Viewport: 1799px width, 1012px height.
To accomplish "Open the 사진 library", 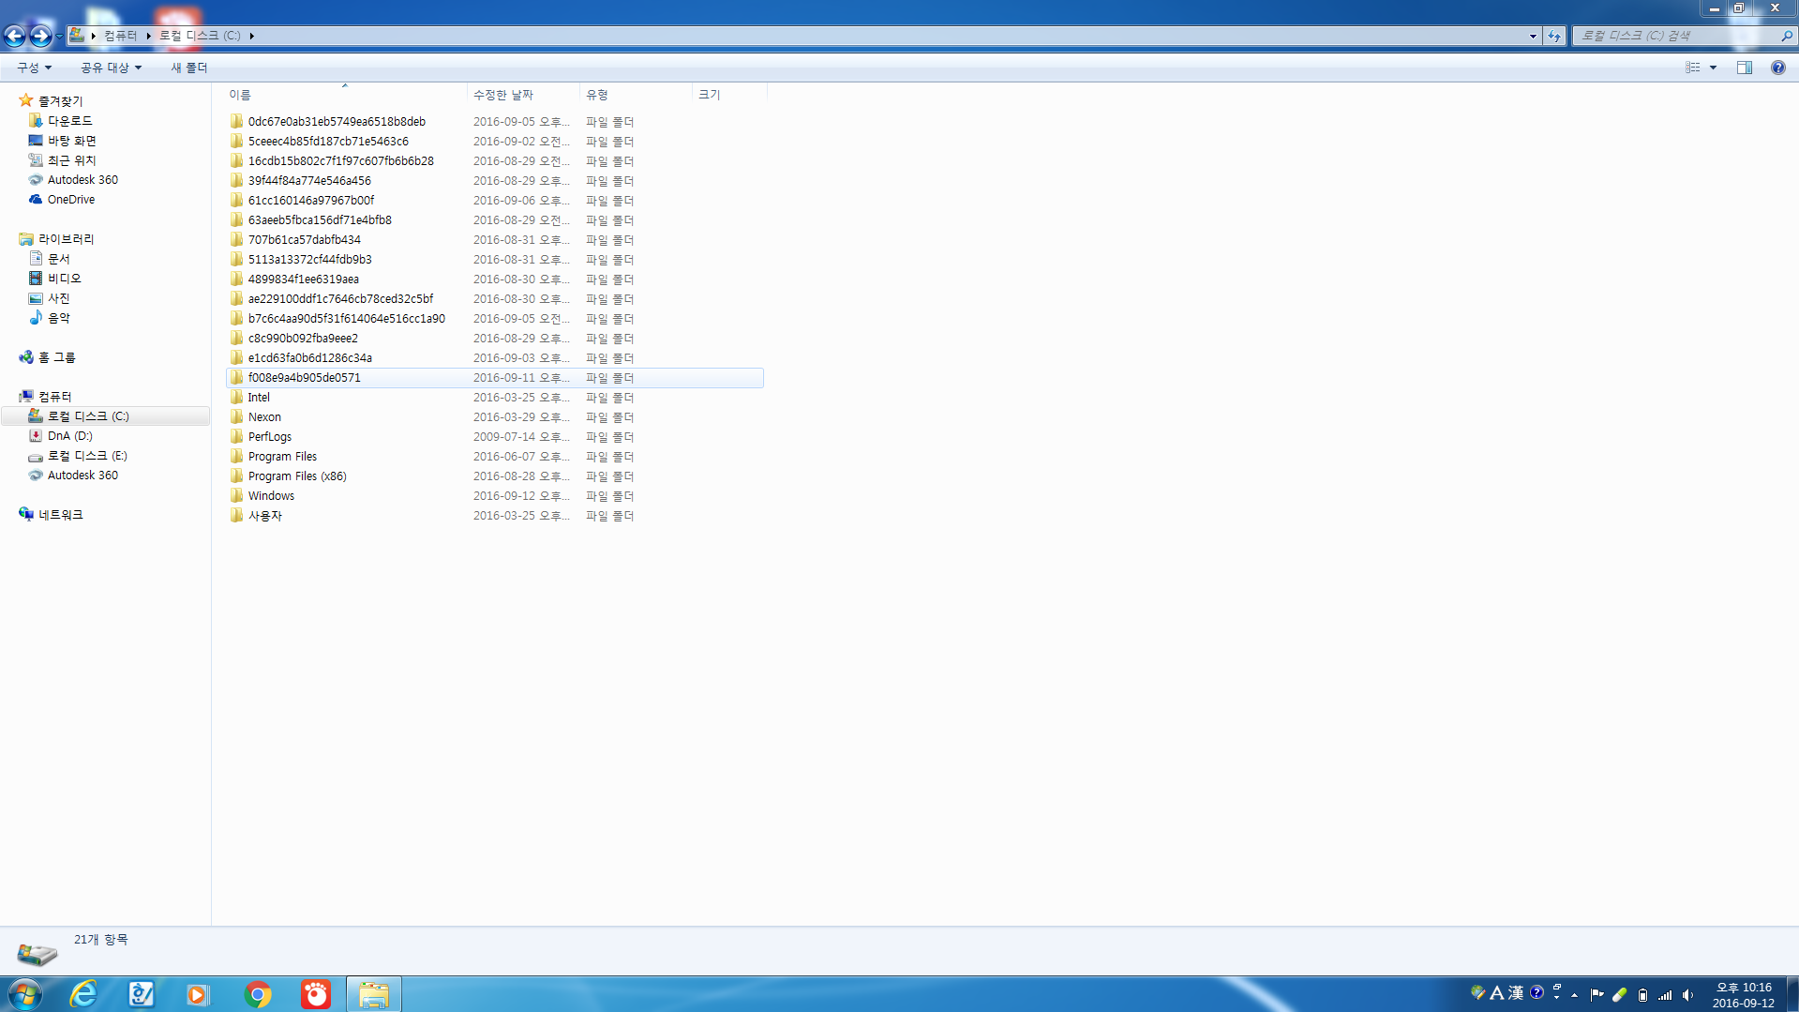I will point(59,298).
